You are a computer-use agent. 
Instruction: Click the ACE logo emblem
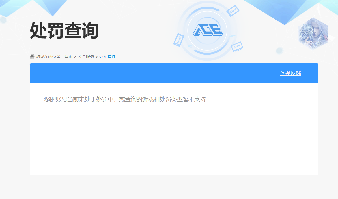point(208,30)
